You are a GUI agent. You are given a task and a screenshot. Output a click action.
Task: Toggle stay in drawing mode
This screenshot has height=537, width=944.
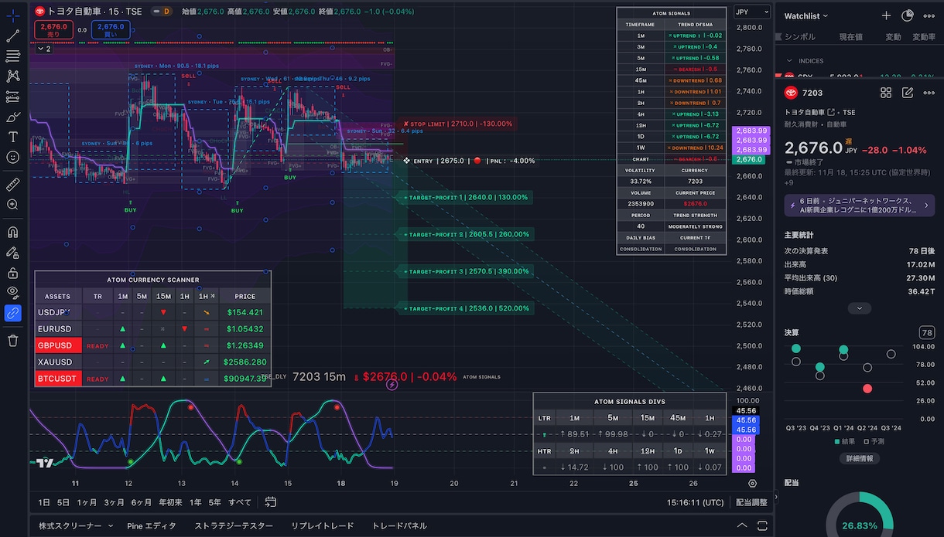(x=12, y=252)
